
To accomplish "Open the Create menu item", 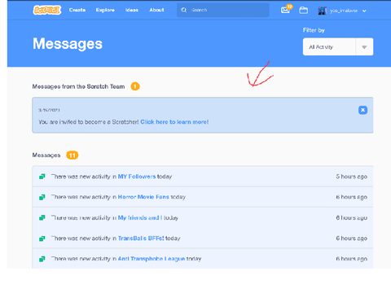I will 77,10.
